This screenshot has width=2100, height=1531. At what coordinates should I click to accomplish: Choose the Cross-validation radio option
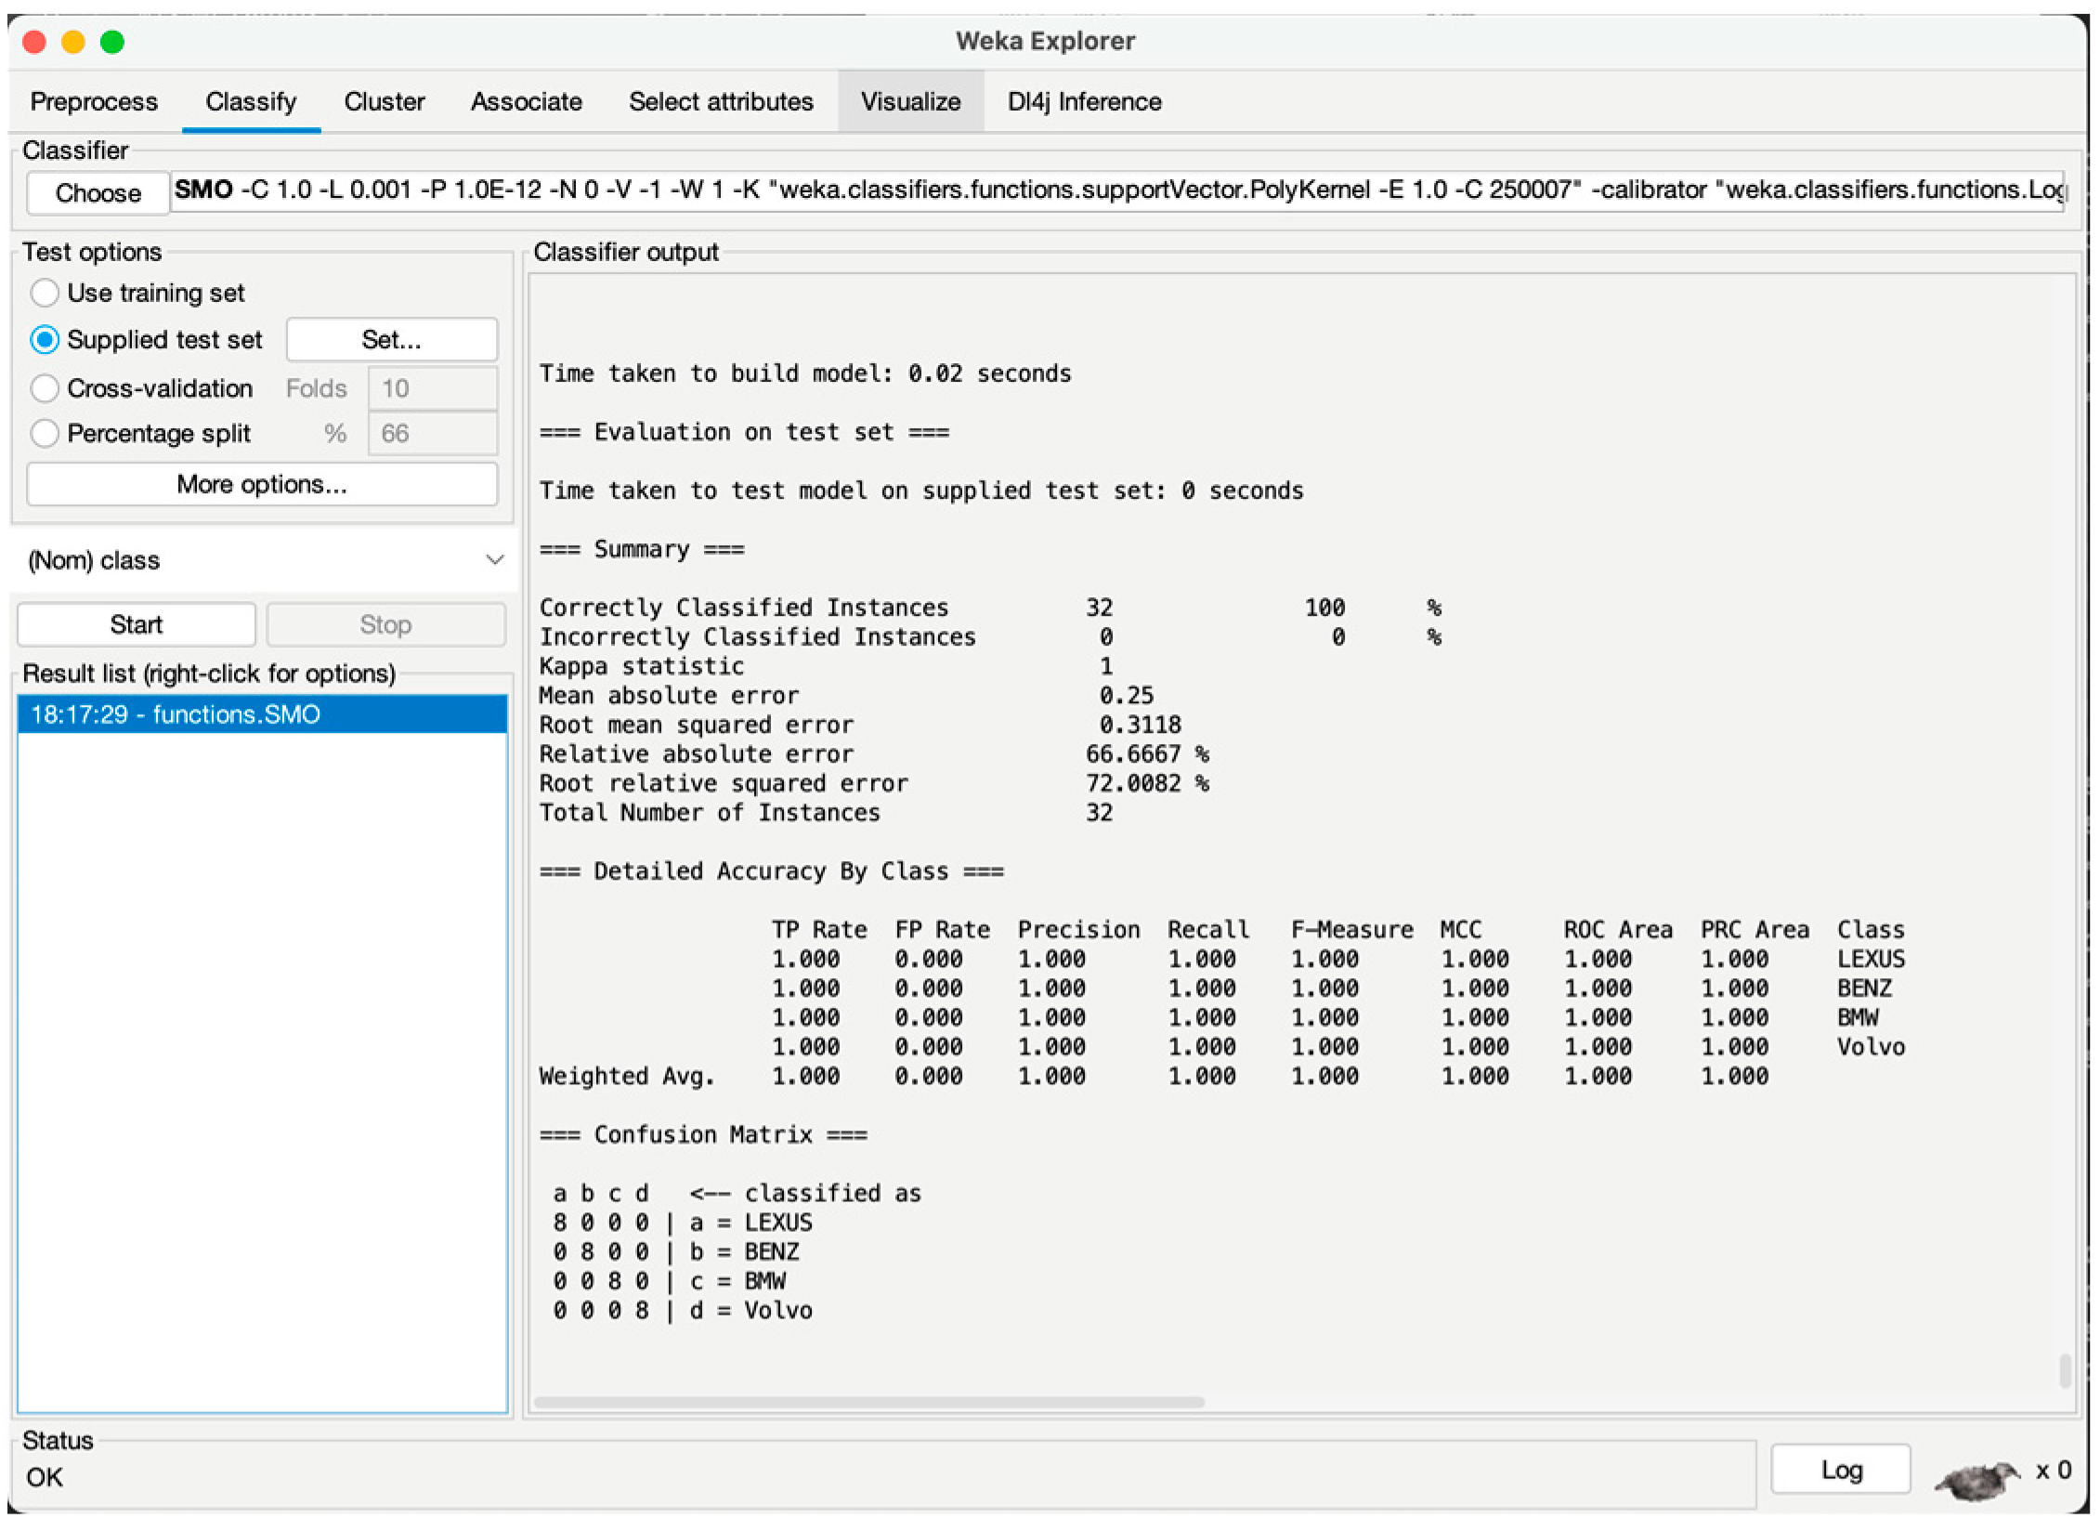pyautogui.click(x=45, y=388)
